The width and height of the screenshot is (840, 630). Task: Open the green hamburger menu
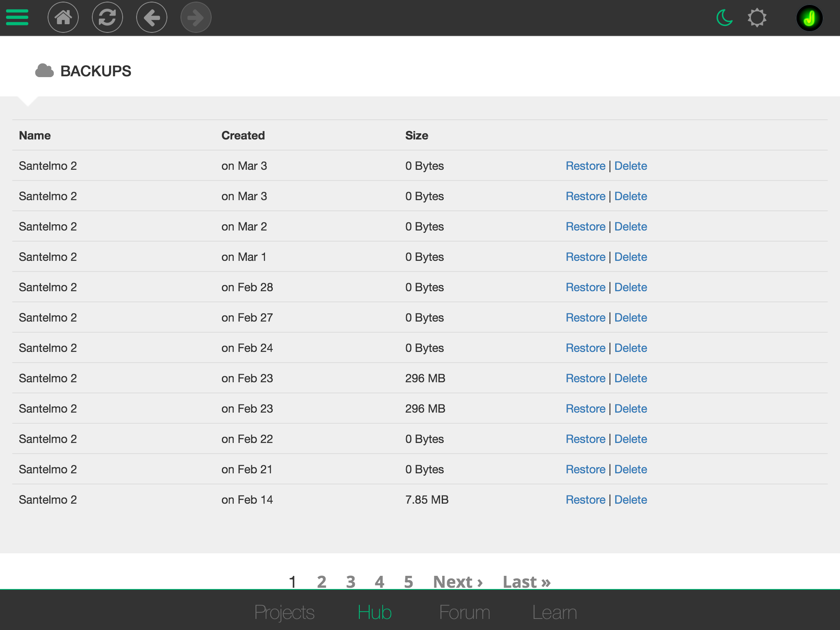17,18
